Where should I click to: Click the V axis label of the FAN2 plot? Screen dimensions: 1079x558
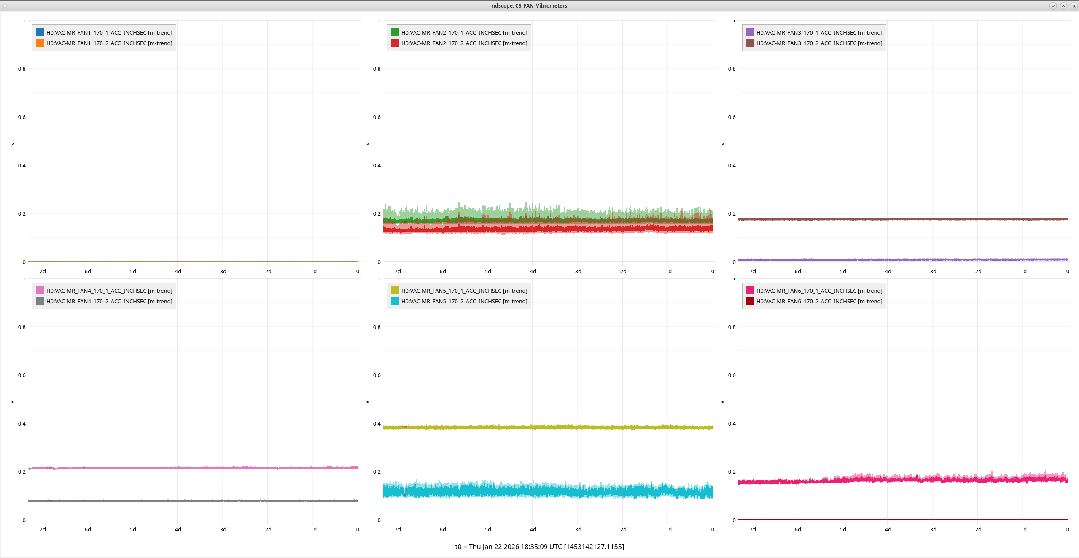click(367, 144)
